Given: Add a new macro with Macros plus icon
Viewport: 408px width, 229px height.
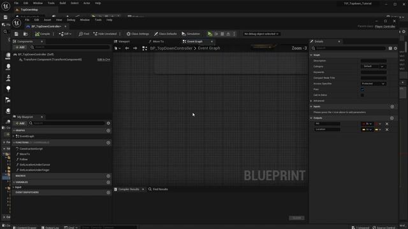Looking at the screenshot, I should (x=108, y=176).
